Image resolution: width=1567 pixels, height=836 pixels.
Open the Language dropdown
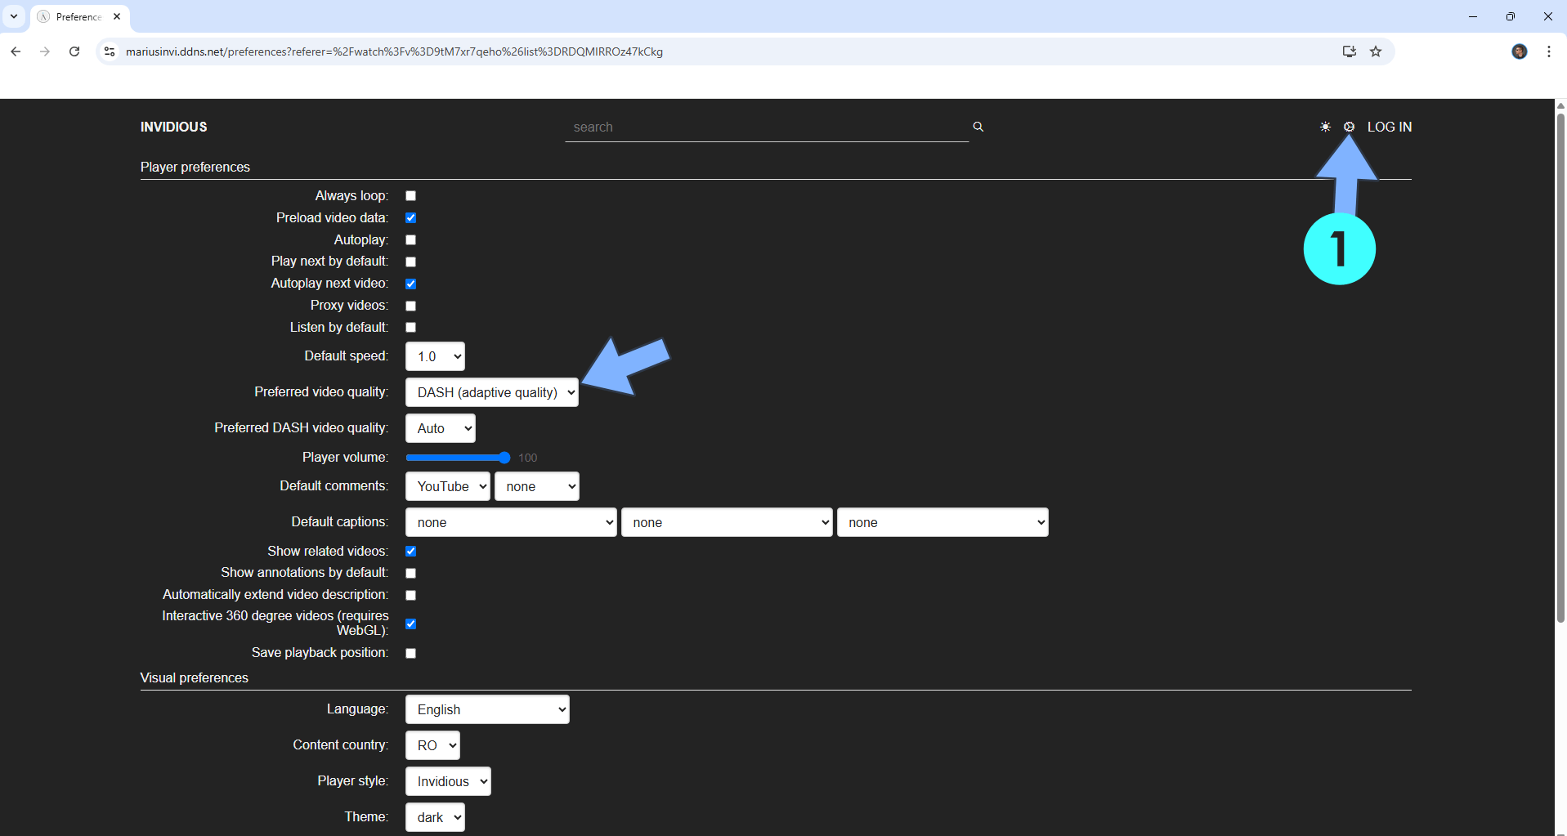[x=487, y=709]
